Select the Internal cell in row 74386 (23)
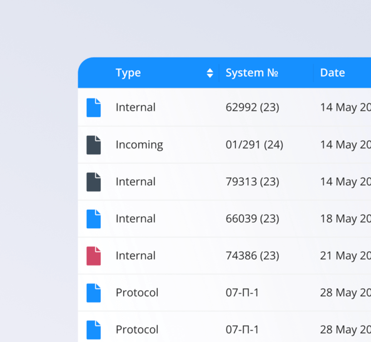This screenshot has height=342, width=371. [136, 256]
